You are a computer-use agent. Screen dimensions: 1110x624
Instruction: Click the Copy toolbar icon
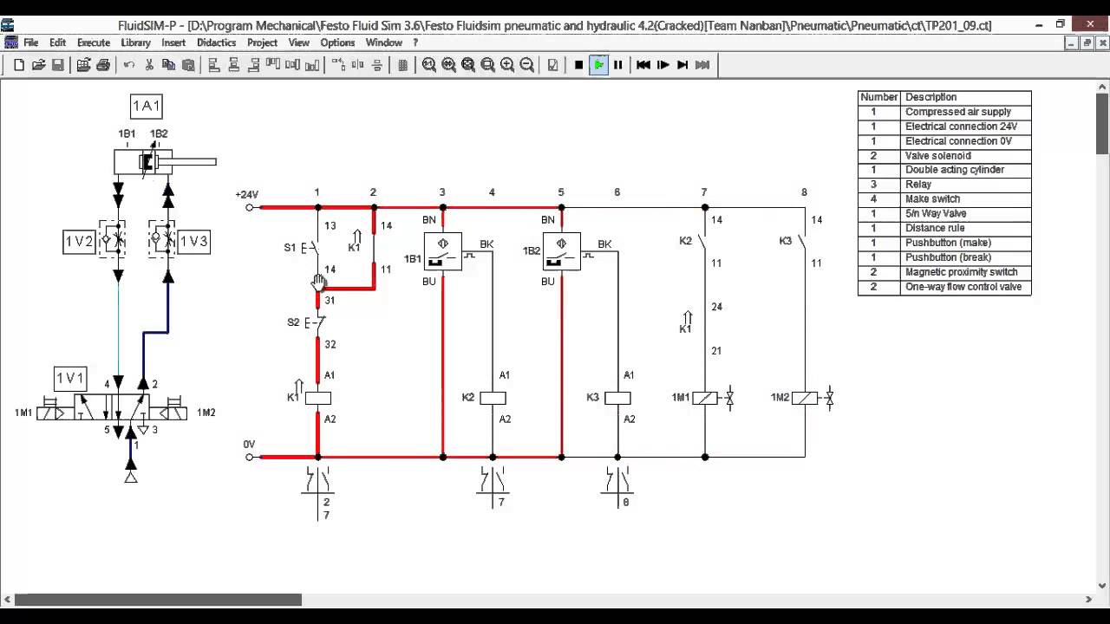(x=168, y=64)
